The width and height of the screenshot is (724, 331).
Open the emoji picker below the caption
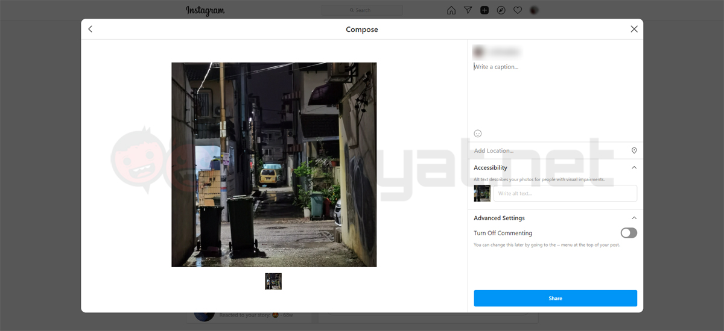478,134
